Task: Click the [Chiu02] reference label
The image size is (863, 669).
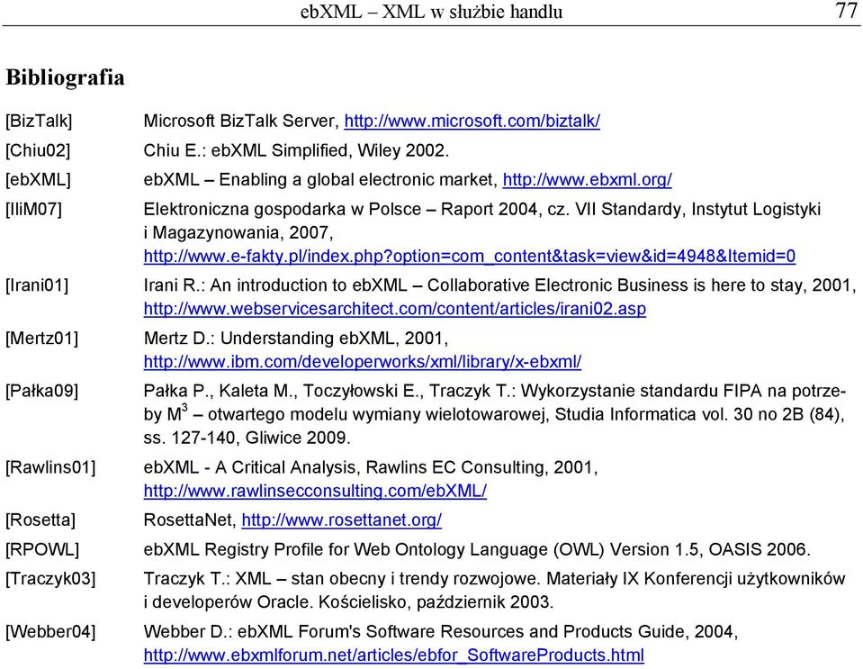Action: (x=38, y=150)
